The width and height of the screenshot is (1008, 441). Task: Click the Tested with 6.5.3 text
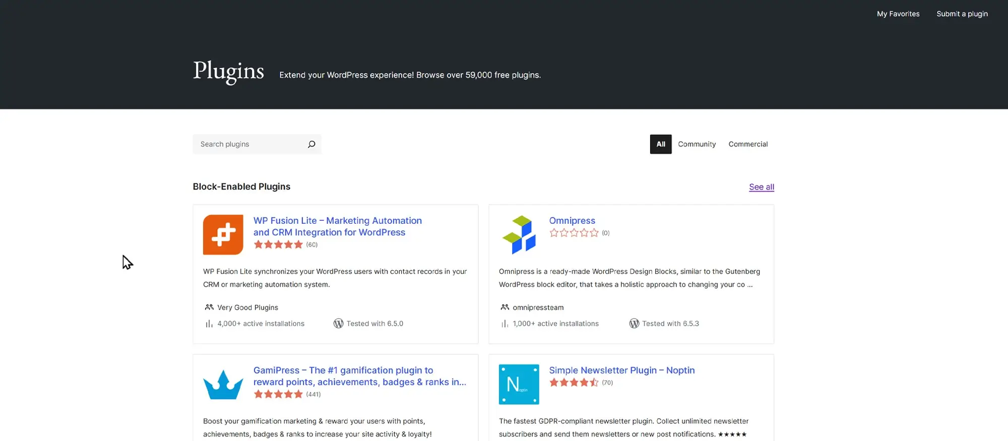point(670,324)
